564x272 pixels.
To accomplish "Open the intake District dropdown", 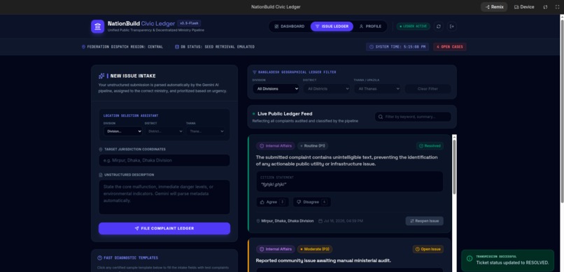I will (x=164, y=131).
